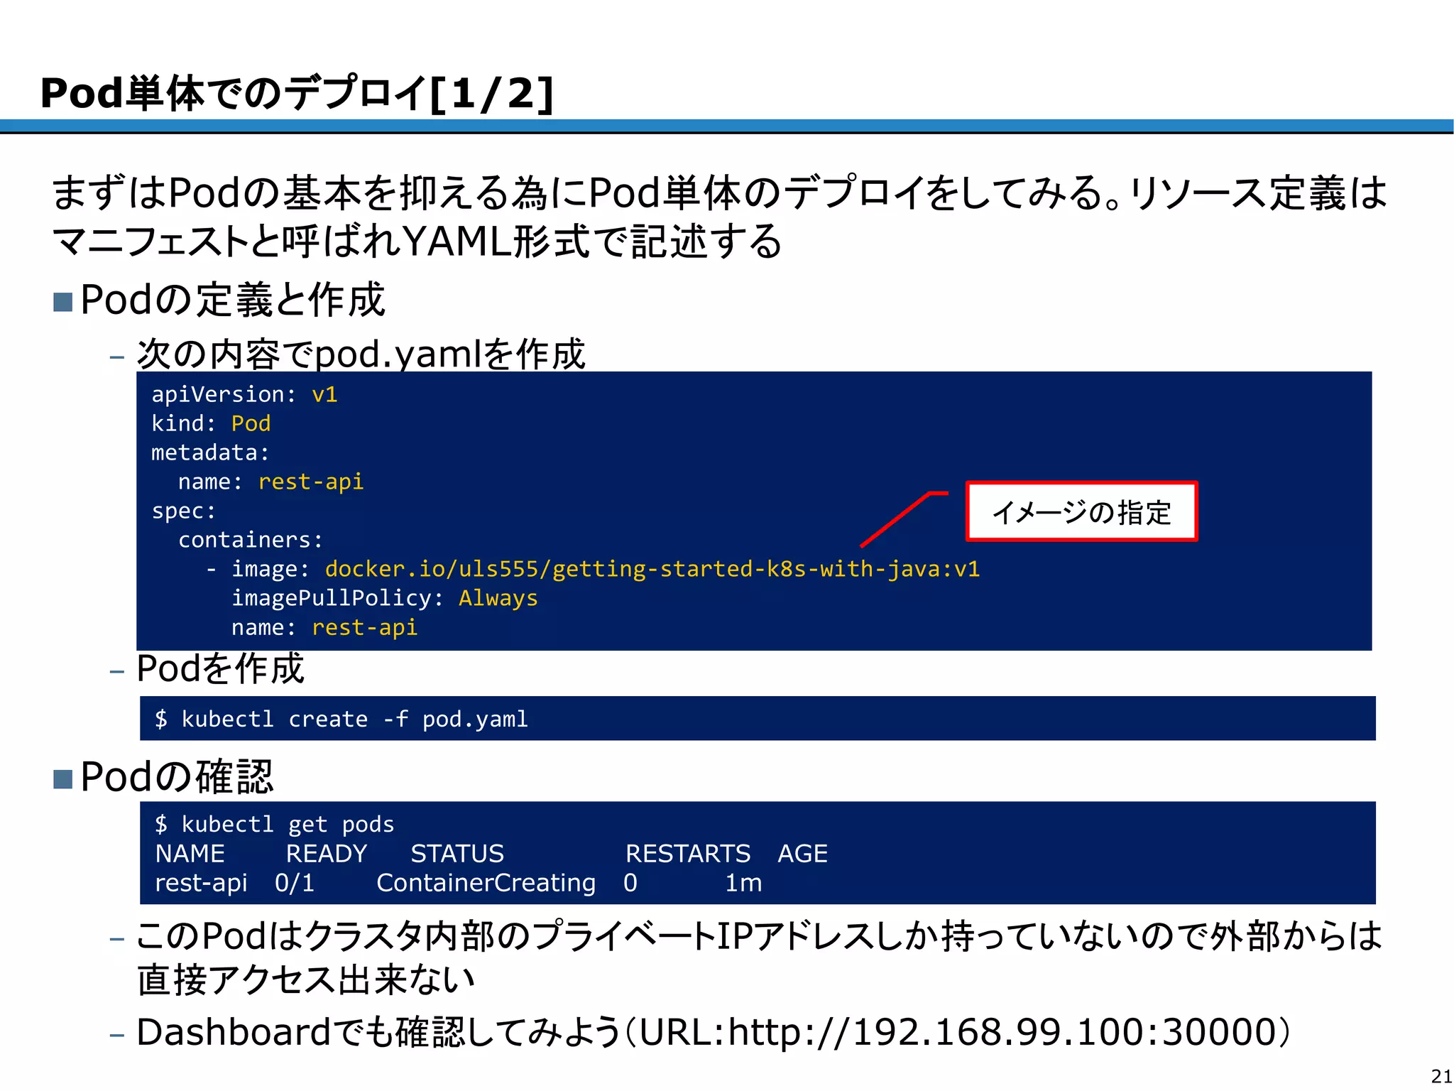Click the intro paragraph starting 'まずはPodの基本'
The height and width of the screenshot is (1091, 1454).
[719, 217]
